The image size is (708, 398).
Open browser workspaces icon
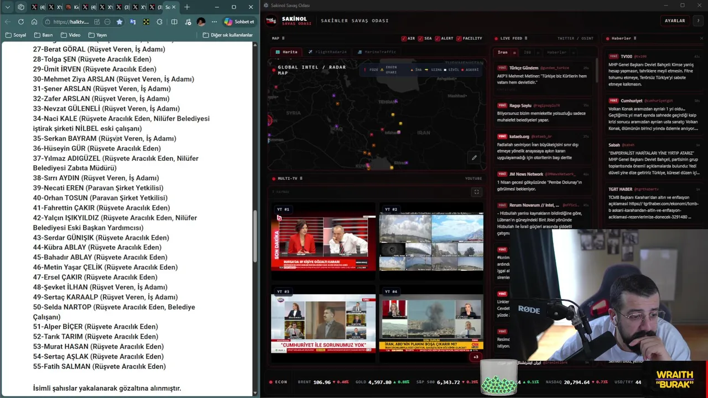(21, 7)
